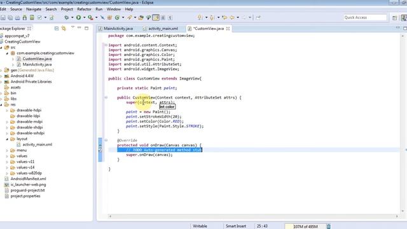Viewport: 407px width, 229px height.
Task: Fold the onDraw method block
Action: (x=106, y=140)
